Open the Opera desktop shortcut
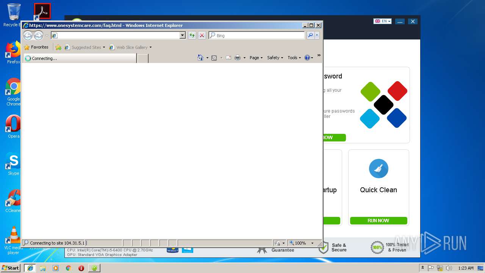Viewport: 485px width, 273px height. 13,127
